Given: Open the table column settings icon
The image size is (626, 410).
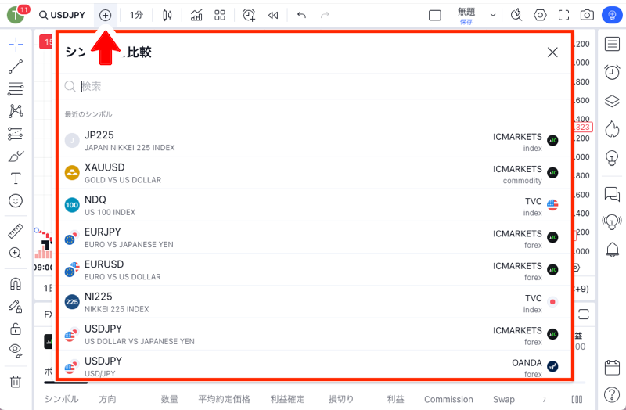Looking at the screenshot, I should pyautogui.click(x=577, y=399).
